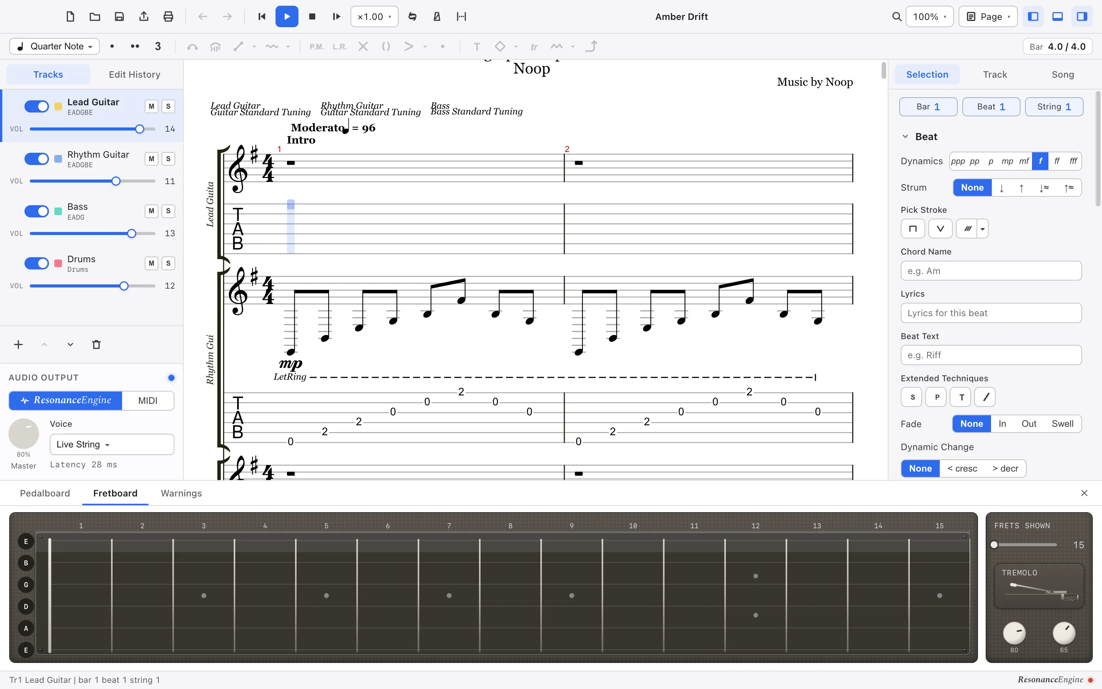Click the Bar 1 selection button
Image resolution: width=1102 pixels, height=689 pixels.
pyautogui.click(x=928, y=107)
